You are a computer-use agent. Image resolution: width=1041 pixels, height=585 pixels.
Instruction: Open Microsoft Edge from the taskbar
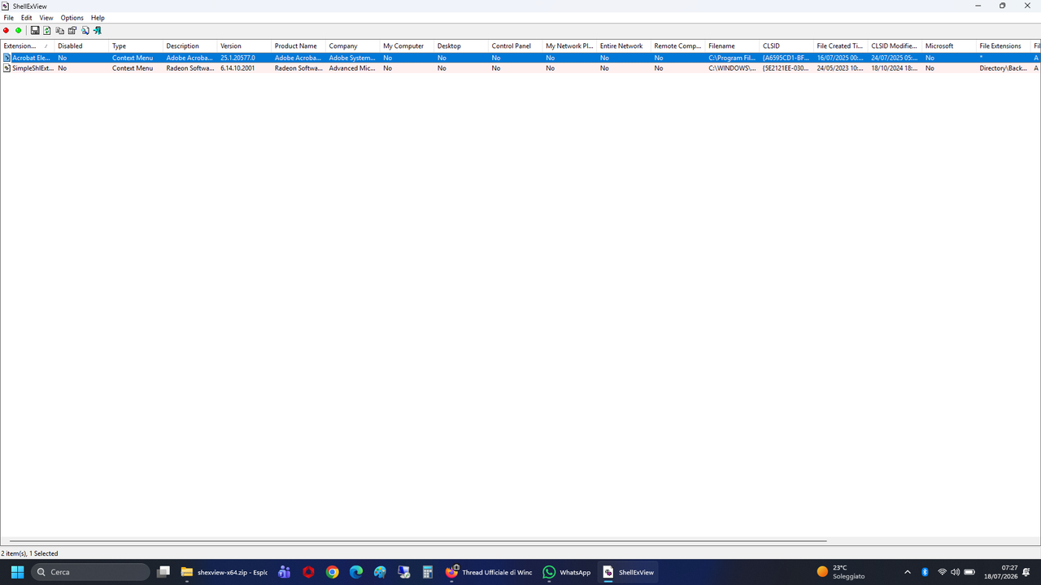(356, 572)
